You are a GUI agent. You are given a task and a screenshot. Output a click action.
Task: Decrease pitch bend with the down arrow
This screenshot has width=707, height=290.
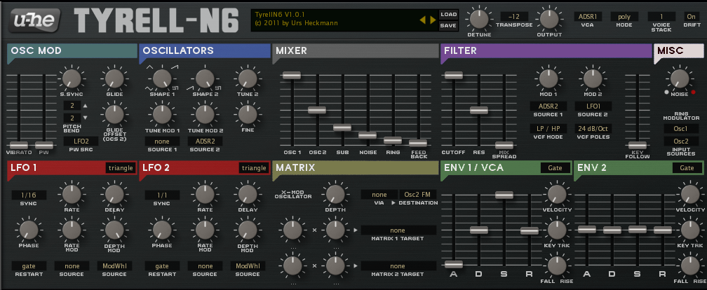(x=86, y=118)
